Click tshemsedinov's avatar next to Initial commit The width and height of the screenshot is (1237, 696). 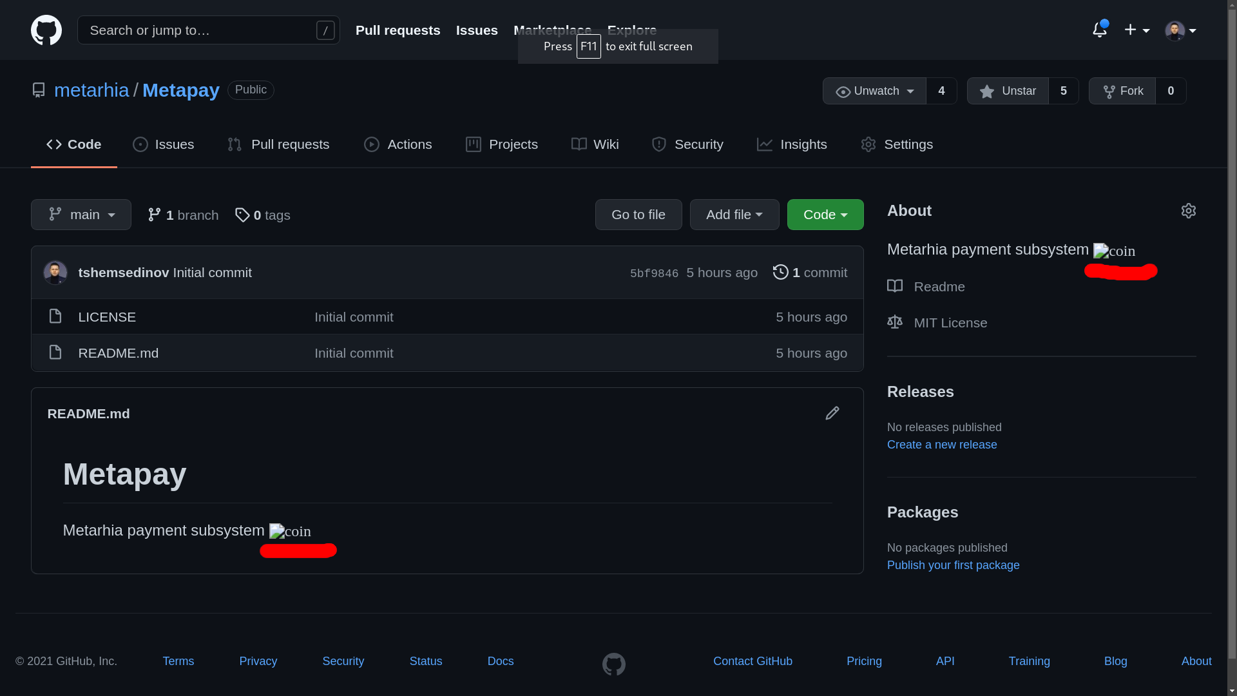coord(55,272)
